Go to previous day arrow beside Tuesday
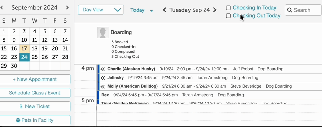The image size is (322, 127). pyautogui.click(x=164, y=10)
